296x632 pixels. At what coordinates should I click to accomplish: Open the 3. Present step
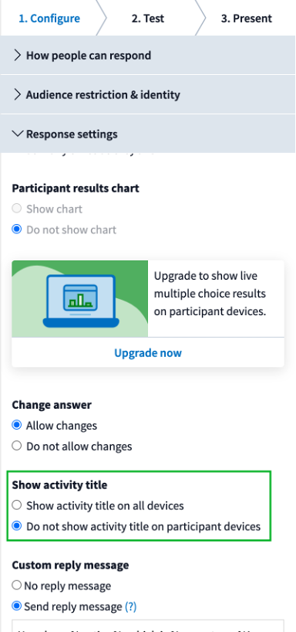point(247,19)
